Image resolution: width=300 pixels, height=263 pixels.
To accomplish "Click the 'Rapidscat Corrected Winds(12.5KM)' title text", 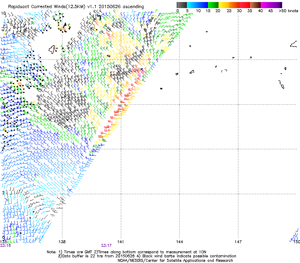I will [47, 7].
